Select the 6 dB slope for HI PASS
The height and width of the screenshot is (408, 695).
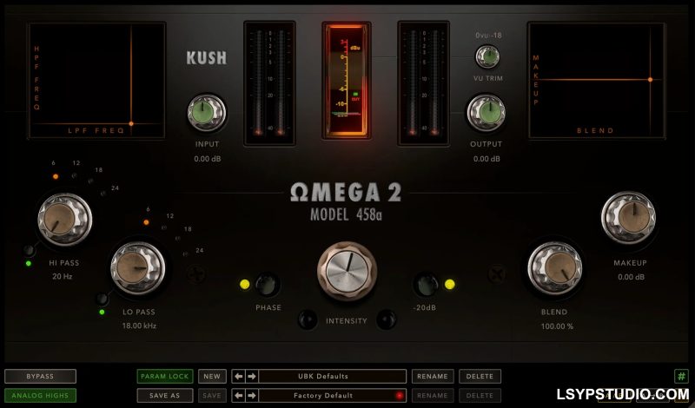click(x=56, y=176)
